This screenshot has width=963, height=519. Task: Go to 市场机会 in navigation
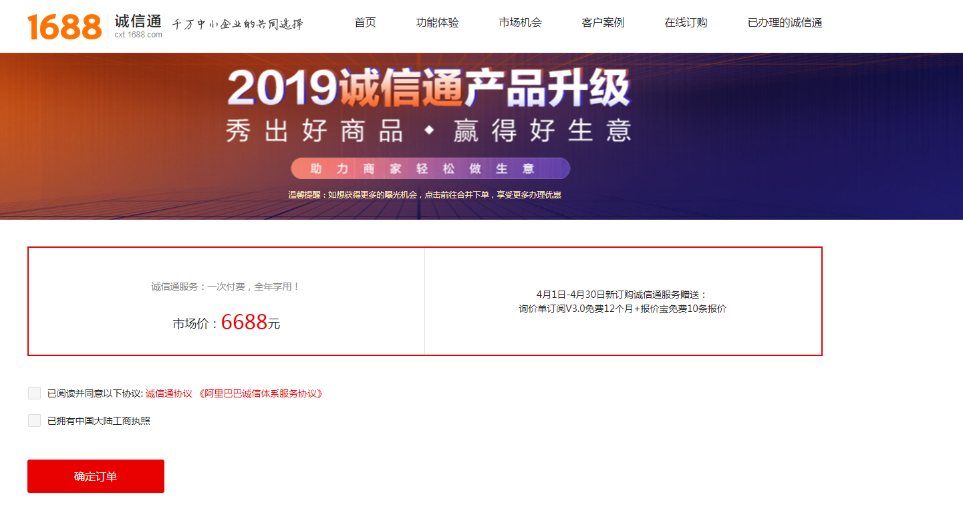point(520,23)
